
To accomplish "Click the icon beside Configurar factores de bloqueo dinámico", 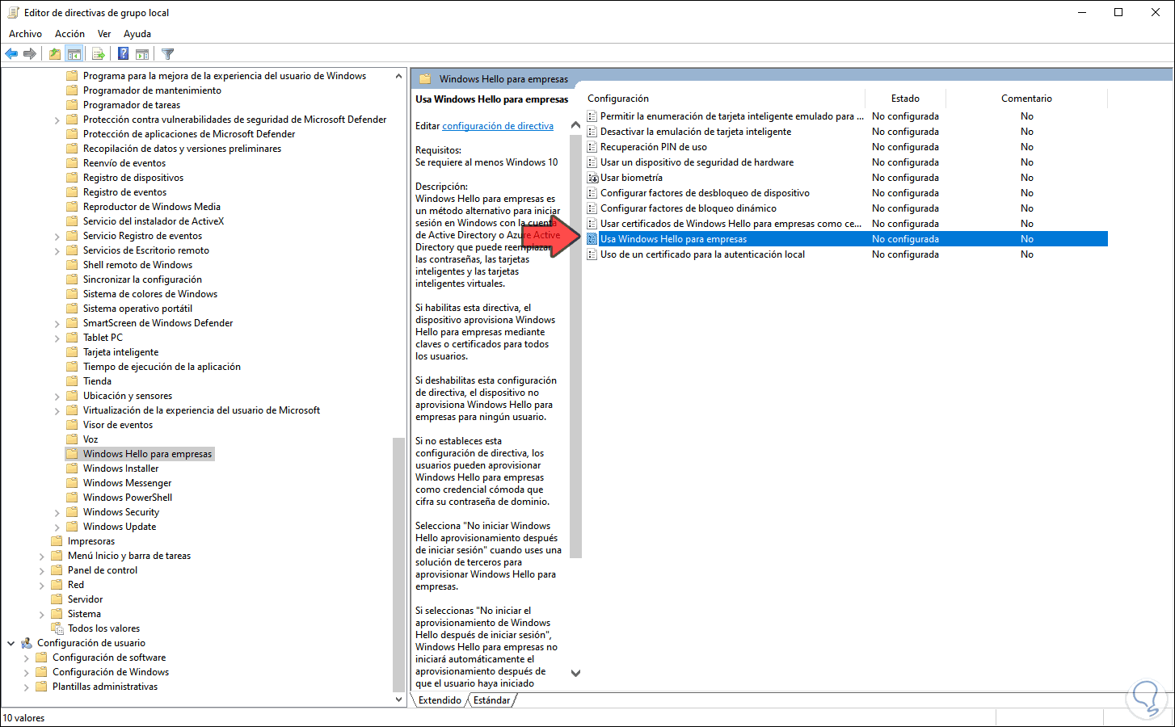I will 592,208.
